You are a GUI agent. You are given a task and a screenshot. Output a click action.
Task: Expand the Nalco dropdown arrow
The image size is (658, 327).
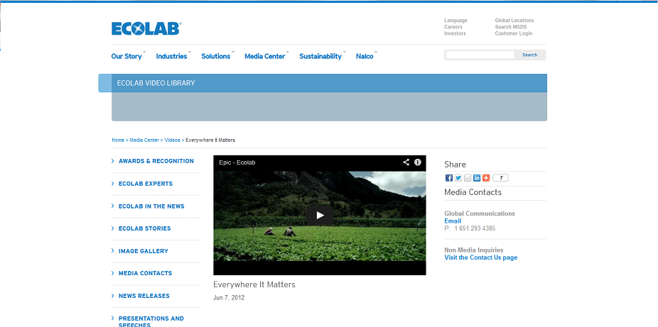376,52
